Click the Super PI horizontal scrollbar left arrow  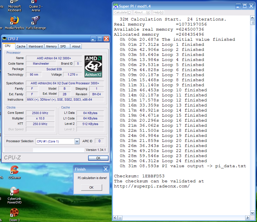tap(115, 218)
